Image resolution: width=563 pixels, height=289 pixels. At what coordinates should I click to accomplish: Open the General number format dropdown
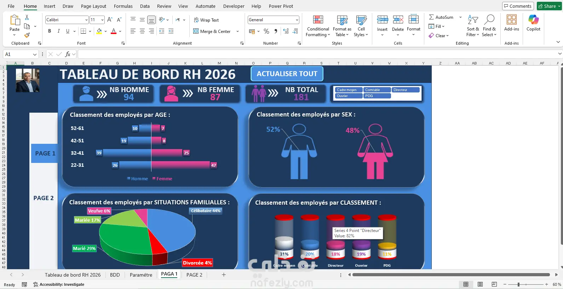coord(297,20)
